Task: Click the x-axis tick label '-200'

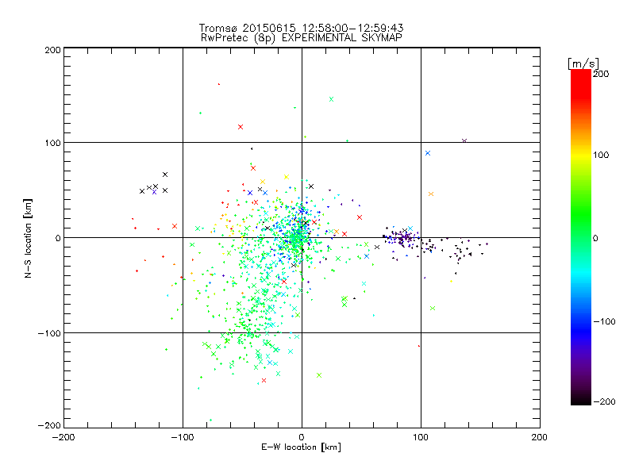Action: click(63, 437)
